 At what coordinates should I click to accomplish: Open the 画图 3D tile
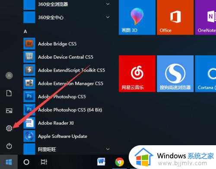coord(137,17)
